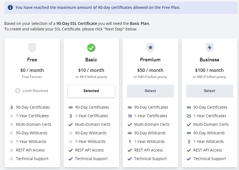239x170 pixels.
Task: Click the $50 / month Premium price
Action: [x=150, y=70]
